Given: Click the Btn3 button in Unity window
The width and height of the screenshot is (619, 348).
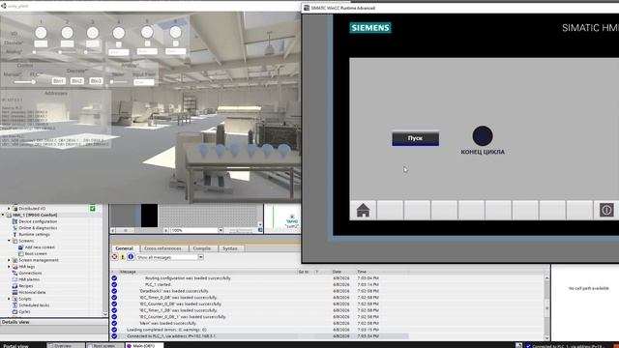Looking at the screenshot, I should pos(96,81).
